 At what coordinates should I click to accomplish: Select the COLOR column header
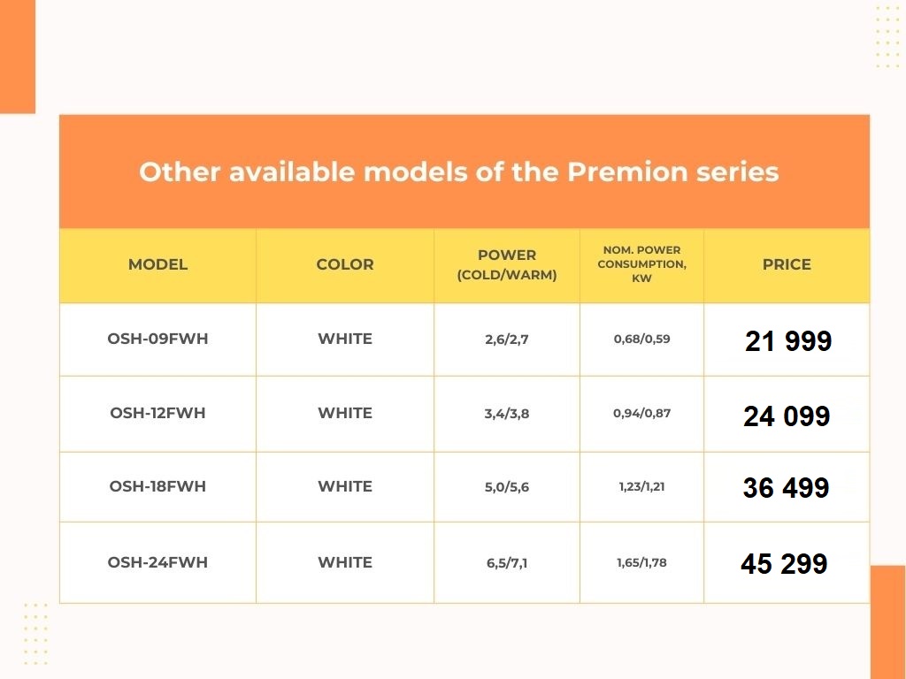[x=345, y=264]
